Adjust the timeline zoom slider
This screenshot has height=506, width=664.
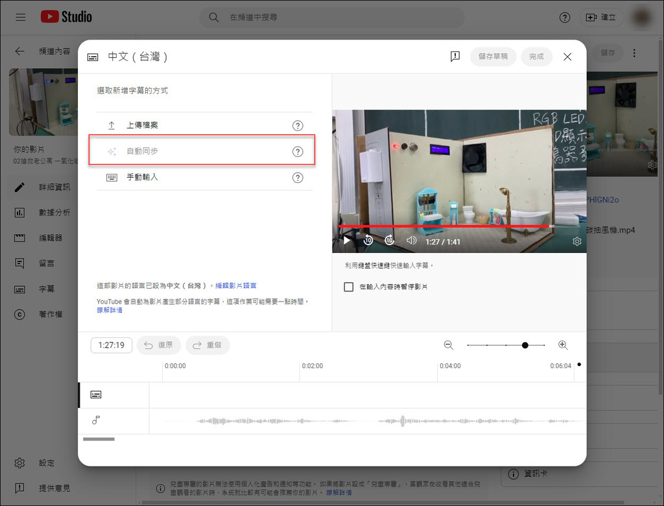click(x=525, y=345)
